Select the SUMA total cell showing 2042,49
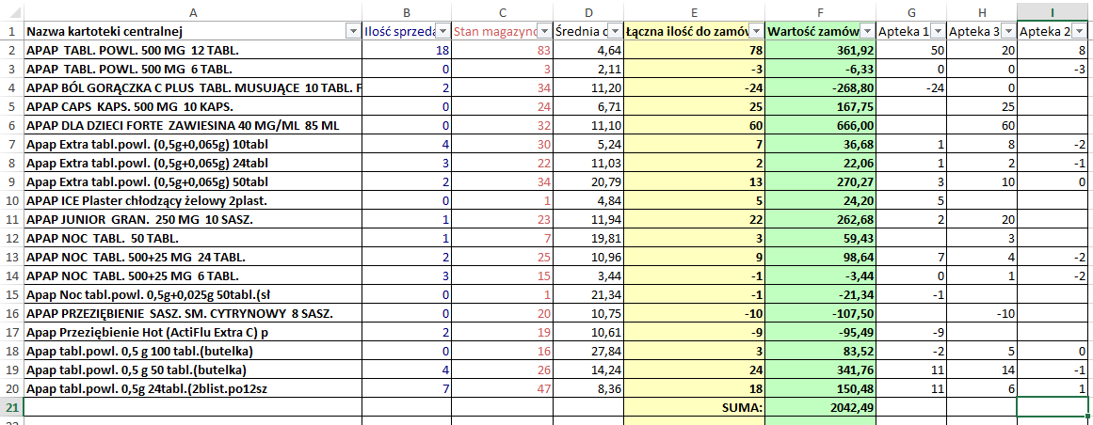1093x425 pixels. click(820, 407)
